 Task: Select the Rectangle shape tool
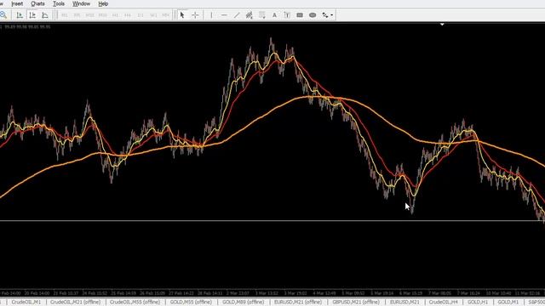pyautogui.click(x=300, y=15)
